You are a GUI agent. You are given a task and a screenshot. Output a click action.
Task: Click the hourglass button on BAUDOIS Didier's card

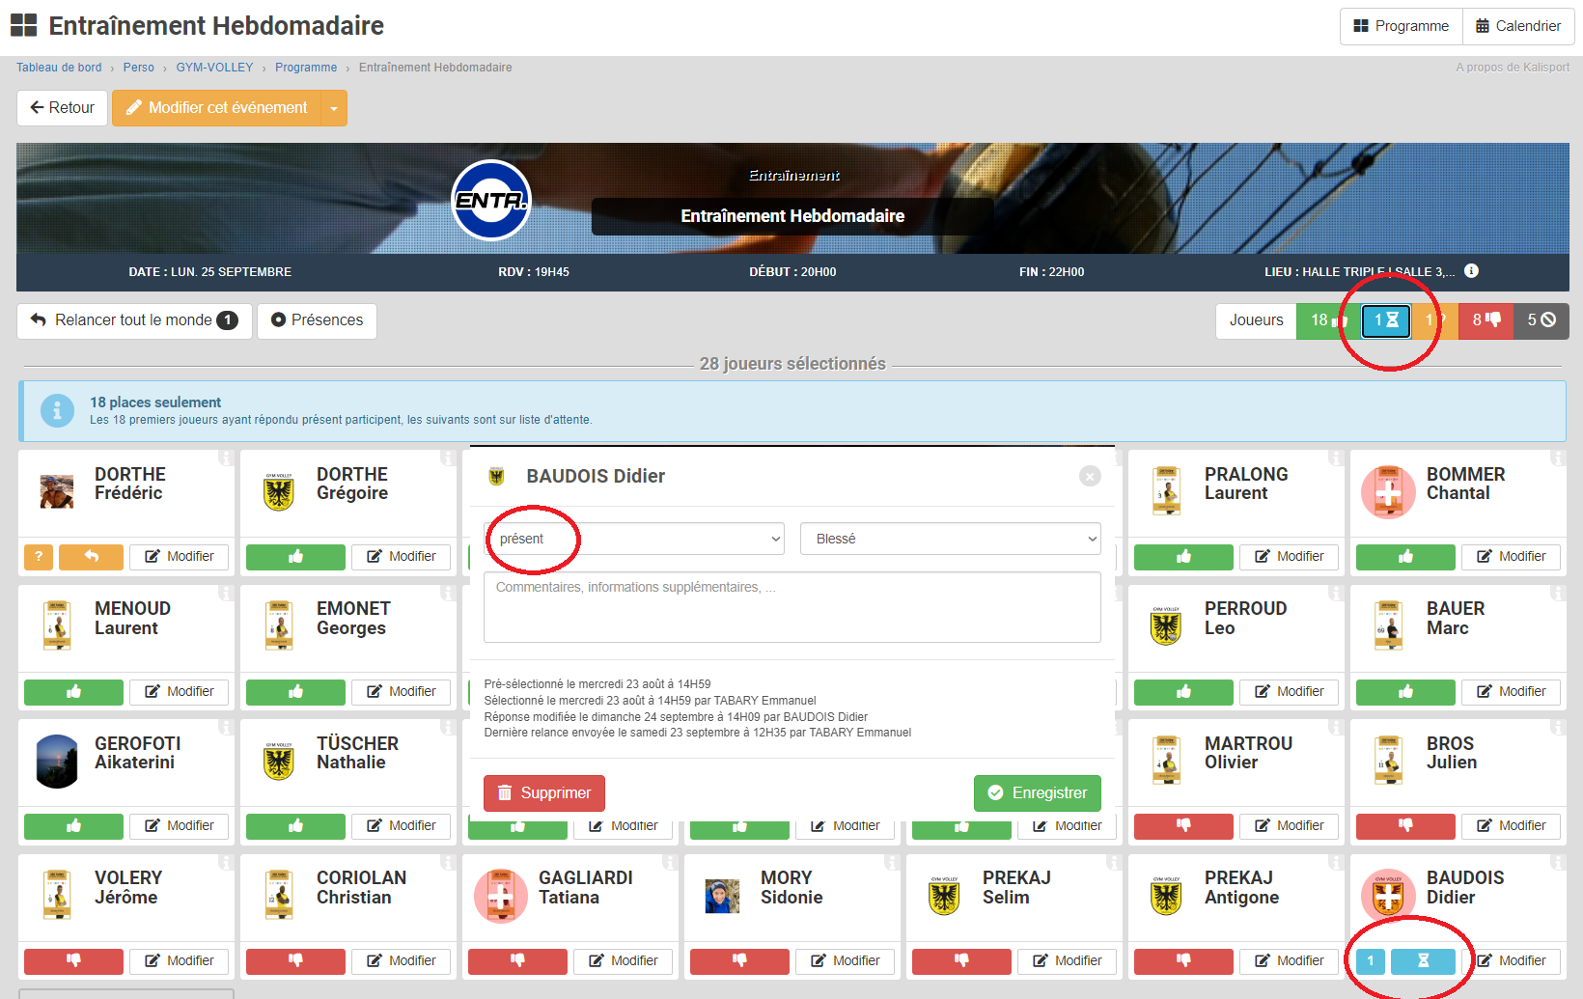click(1423, 960)
